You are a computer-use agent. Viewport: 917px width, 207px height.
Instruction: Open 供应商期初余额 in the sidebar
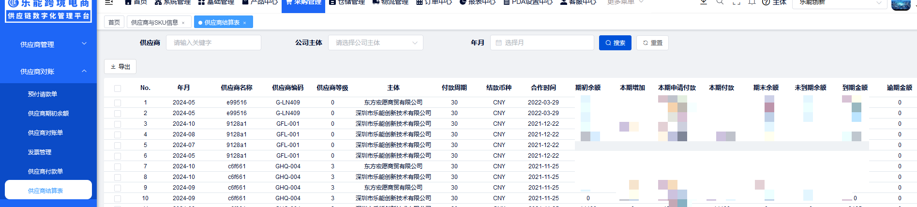(48, 114)
